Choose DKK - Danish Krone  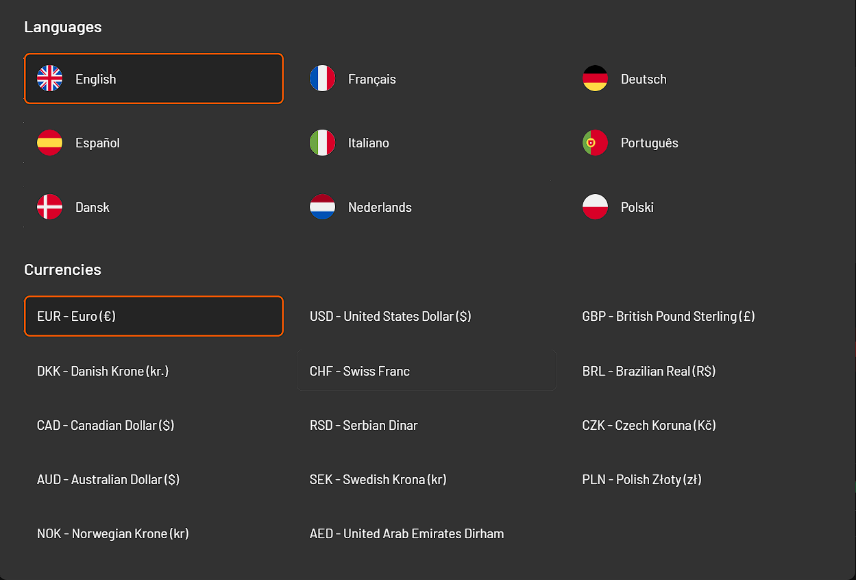103,371
